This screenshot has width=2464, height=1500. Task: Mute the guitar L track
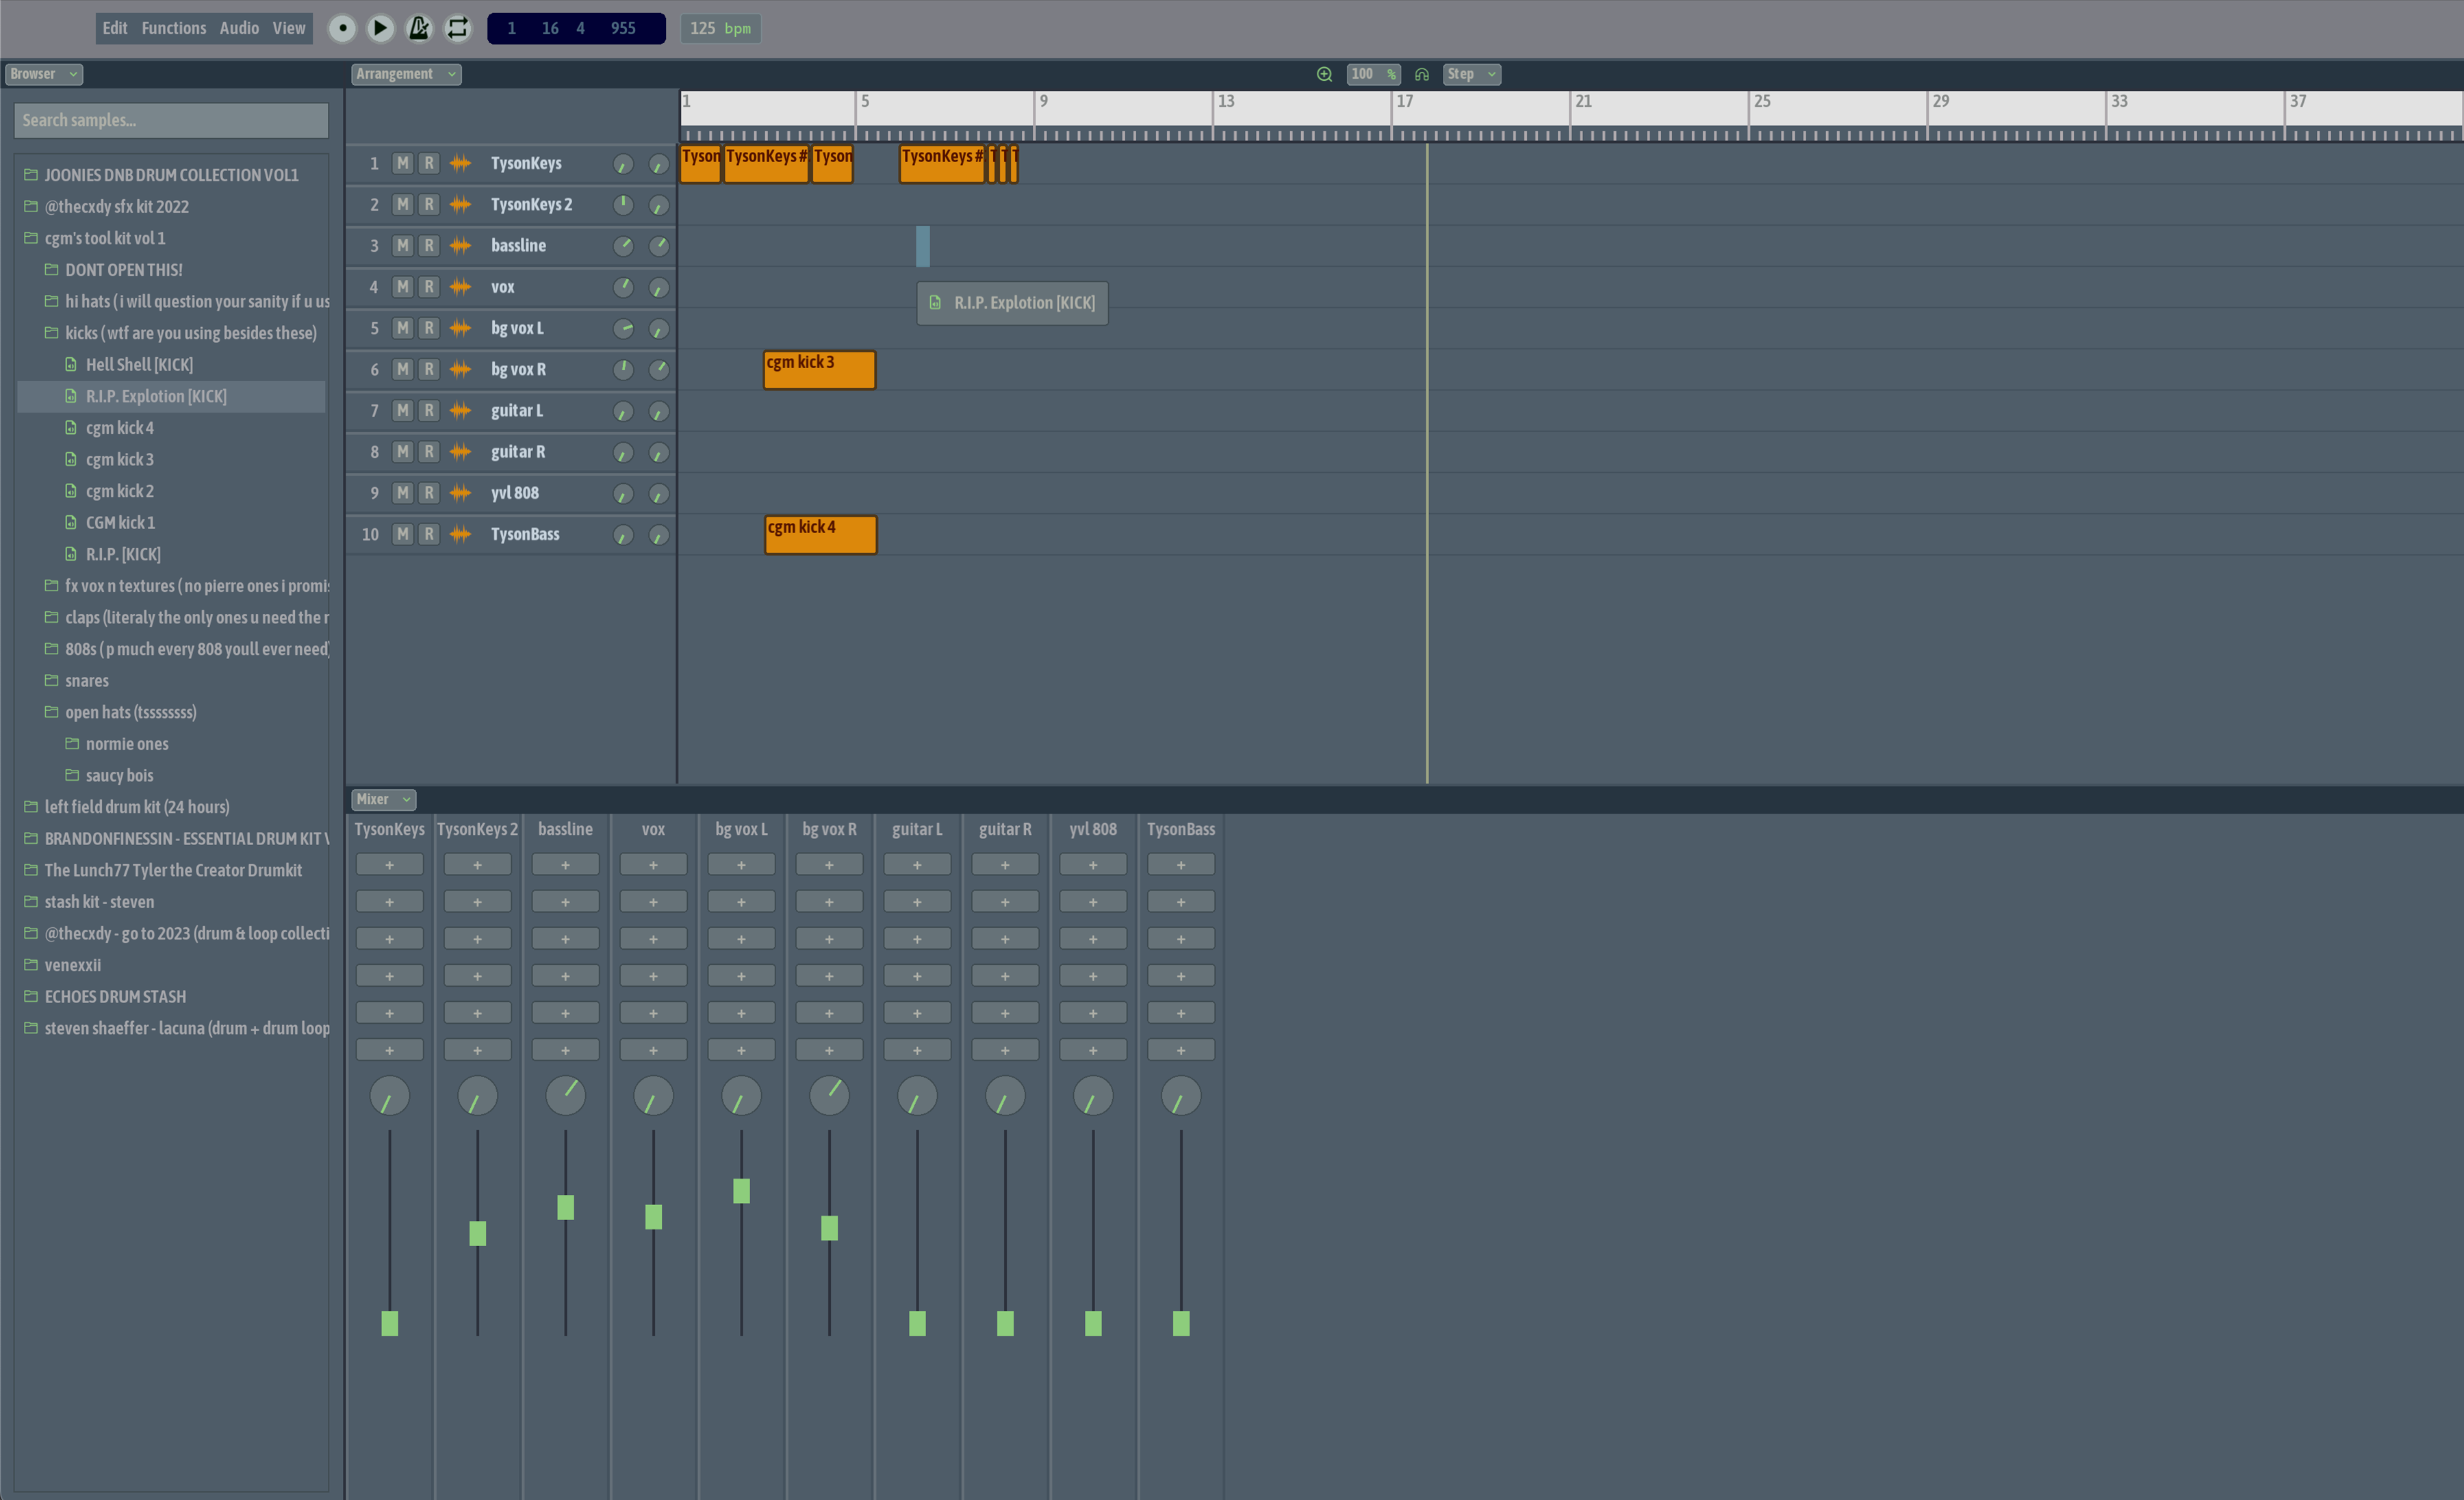(402, 411)
